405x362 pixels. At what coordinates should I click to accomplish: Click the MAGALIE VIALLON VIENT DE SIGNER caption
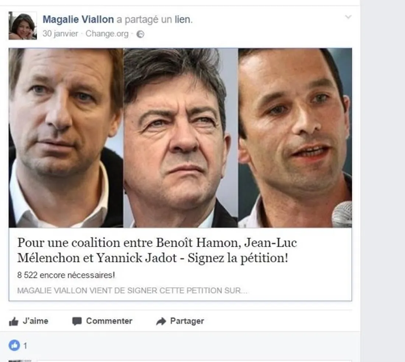(132, 290)
